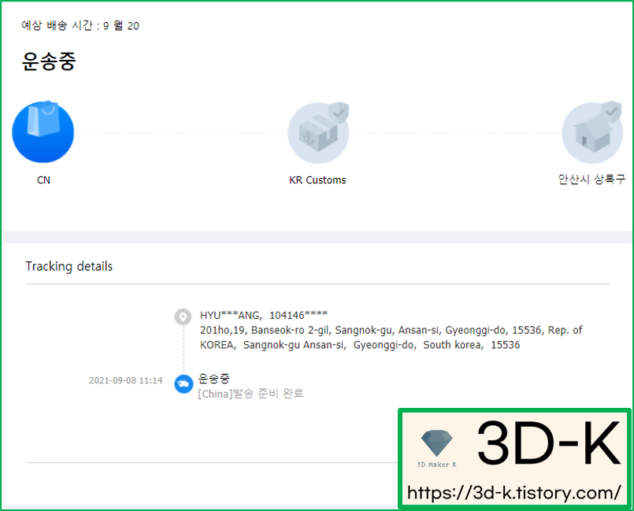Click the house delivery destination icon
Screen dimensions: 634x511
(592, 132)
